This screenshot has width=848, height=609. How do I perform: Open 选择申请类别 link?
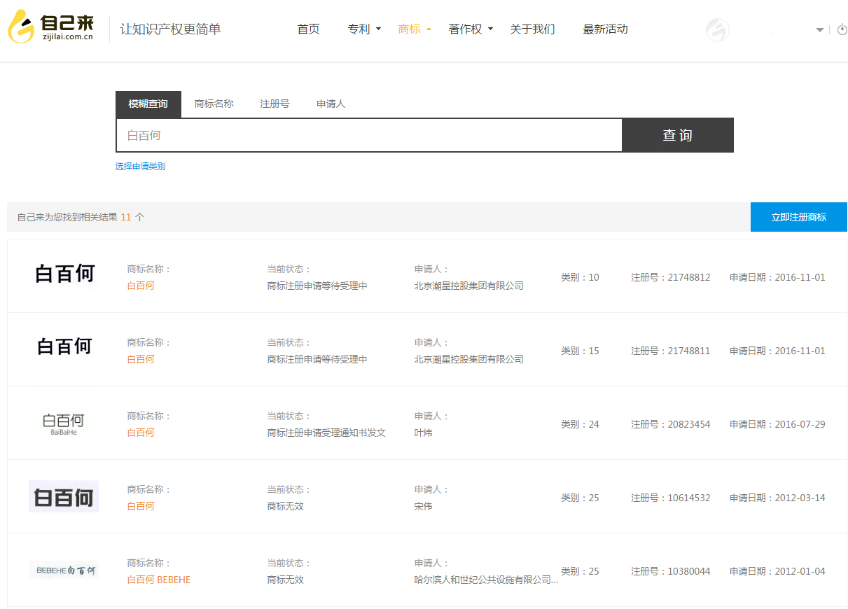[x=140, y=167]
